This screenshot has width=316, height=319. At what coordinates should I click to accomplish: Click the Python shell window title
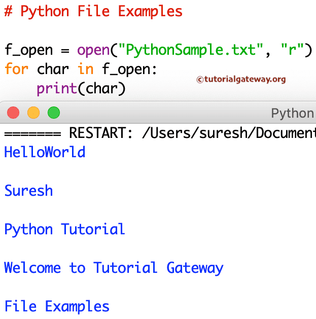293,113
